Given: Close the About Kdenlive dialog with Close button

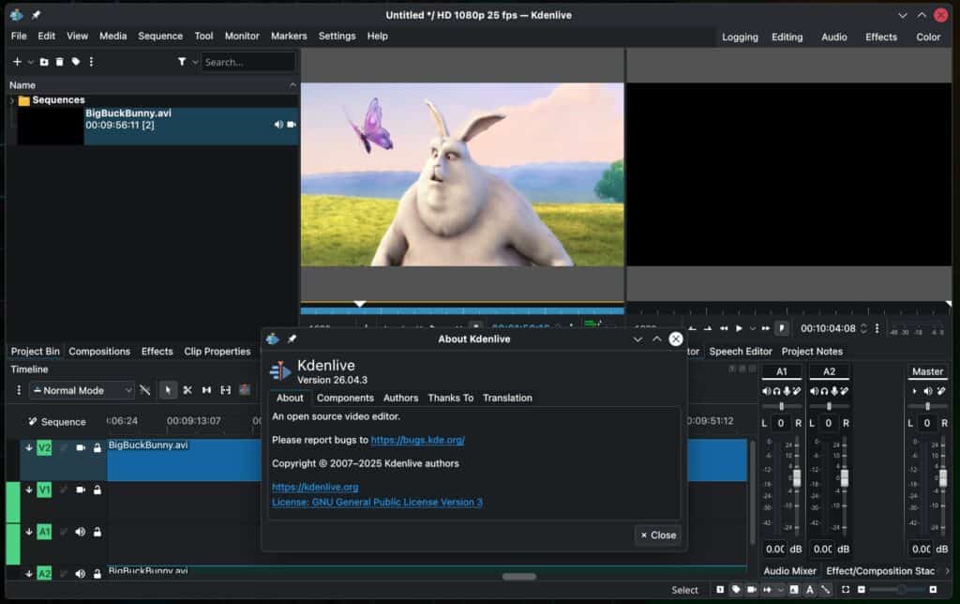Looking at the screenshot, I should tap(658, 536).
